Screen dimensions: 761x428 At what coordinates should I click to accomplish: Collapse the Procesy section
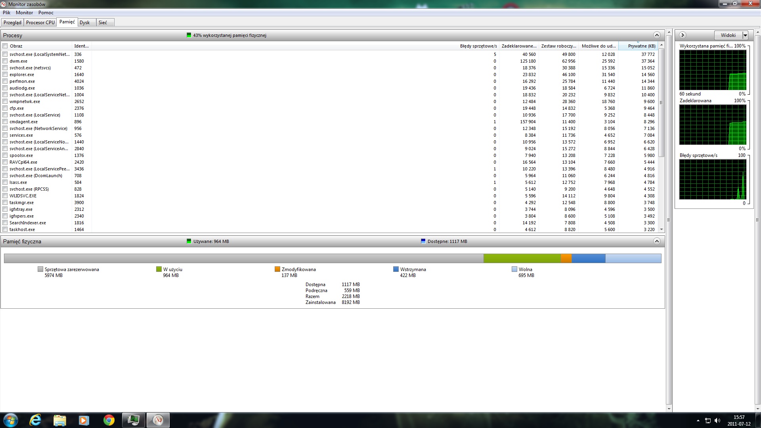click(x=657, y=35)
